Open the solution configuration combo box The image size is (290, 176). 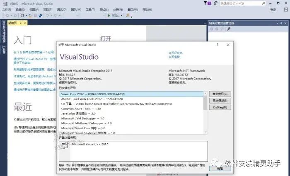[71, 16]
